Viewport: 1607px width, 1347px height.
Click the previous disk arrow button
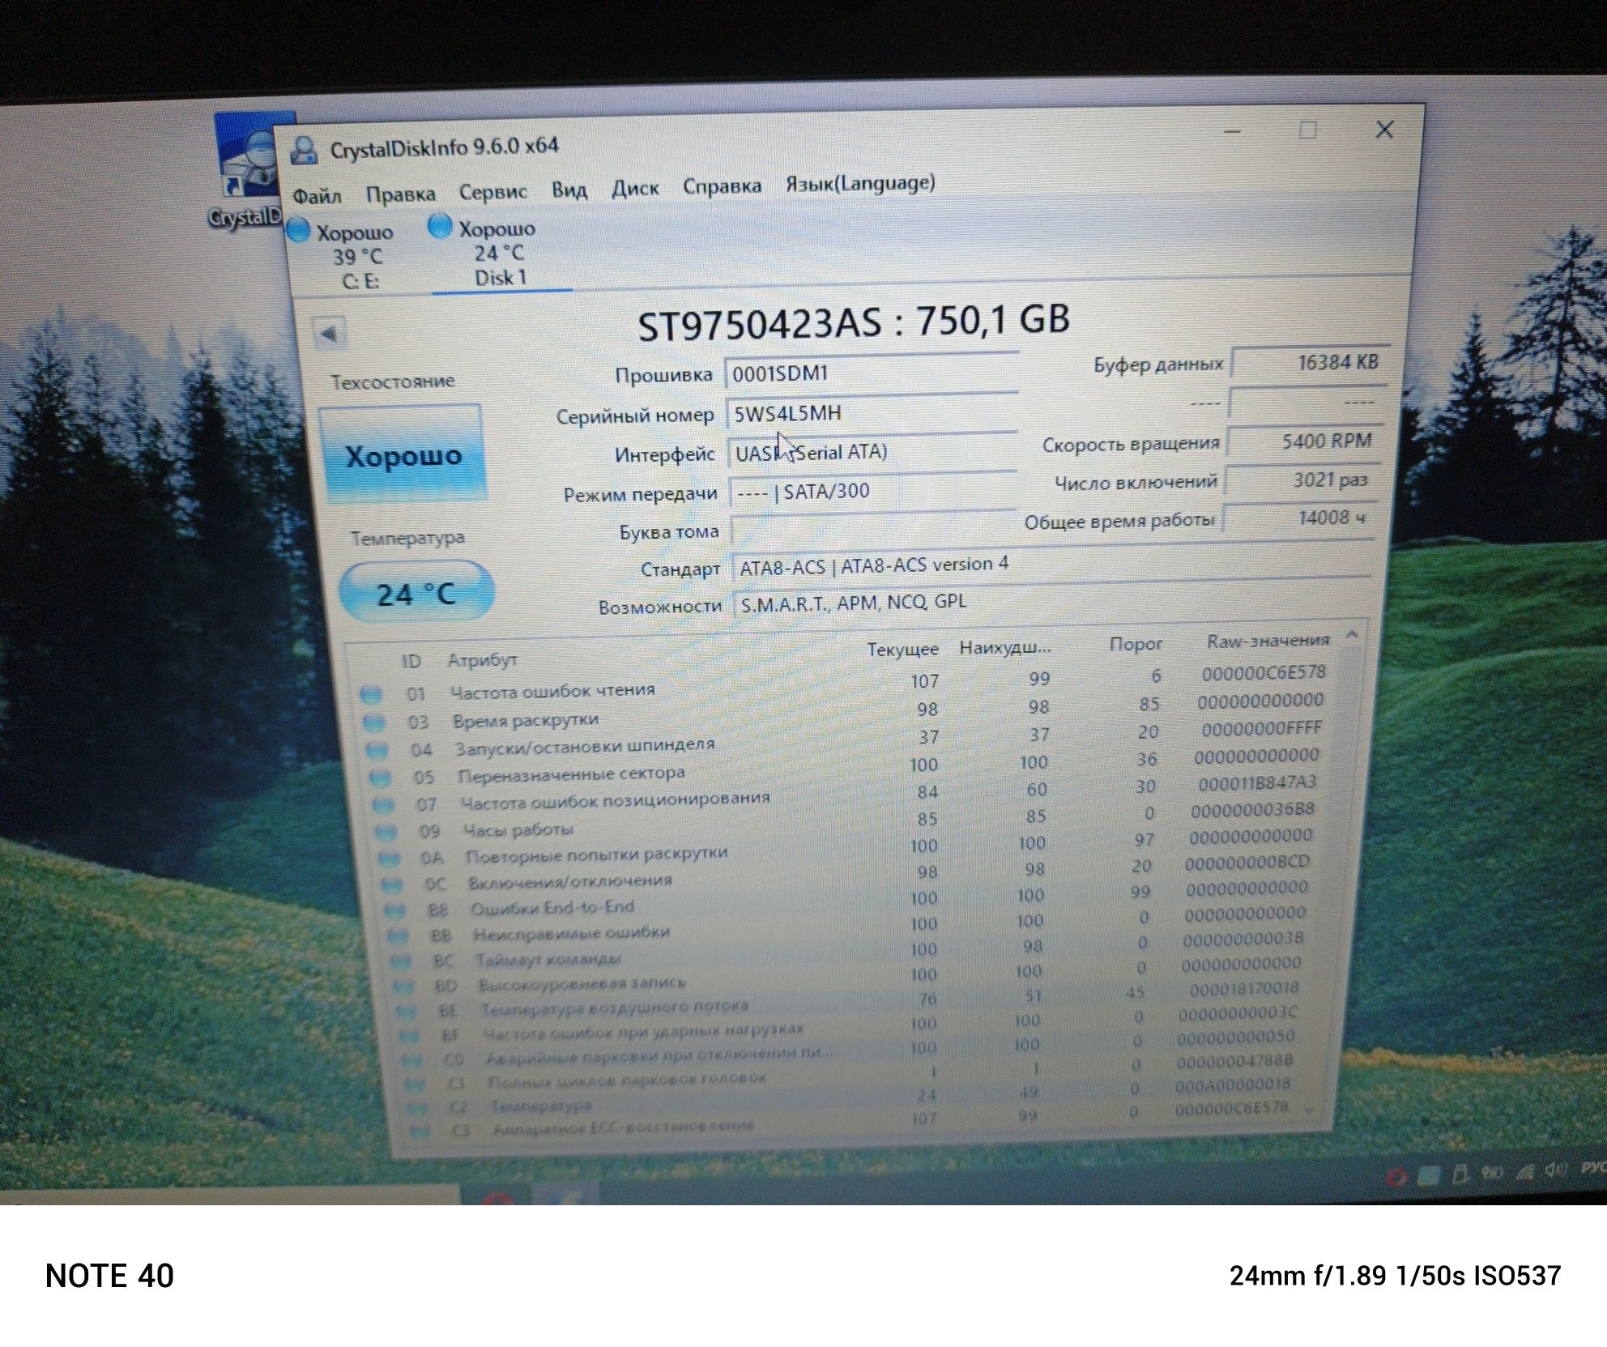coord(329,333)
